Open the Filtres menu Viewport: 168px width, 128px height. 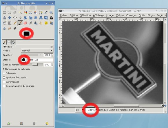[x=151, y=15]
